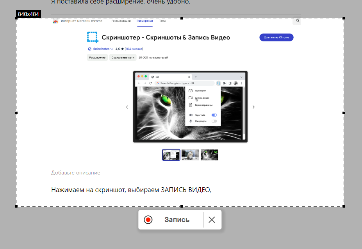362x249 pixels.
Task: Choose Скрин страницы in the preview popup menu
Action: [203, 105]
